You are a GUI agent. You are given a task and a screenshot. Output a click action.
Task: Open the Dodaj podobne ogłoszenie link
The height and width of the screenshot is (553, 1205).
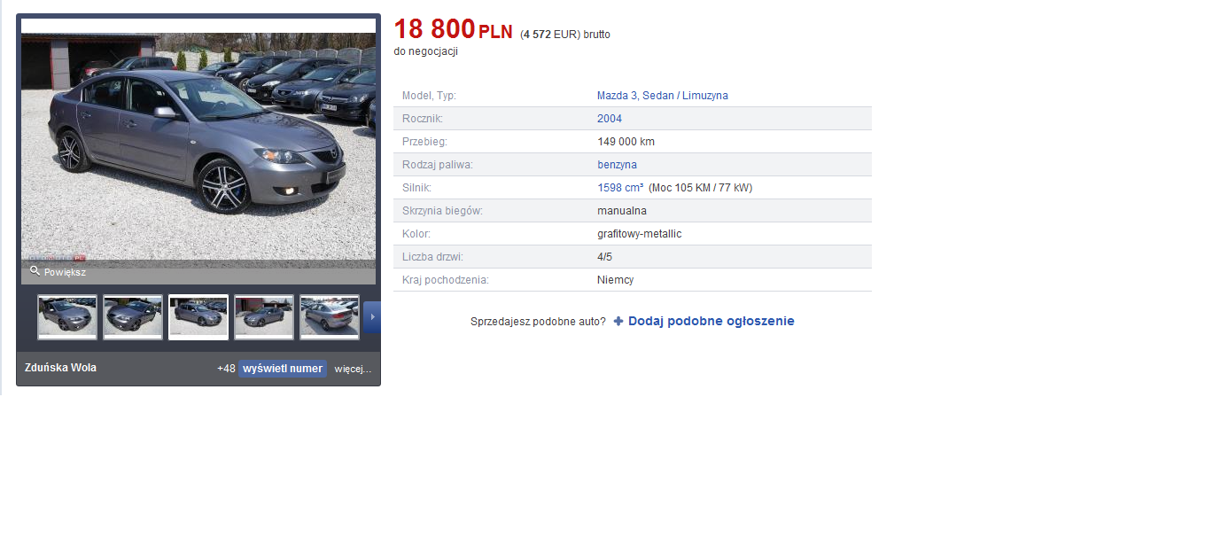coord(711,322)
